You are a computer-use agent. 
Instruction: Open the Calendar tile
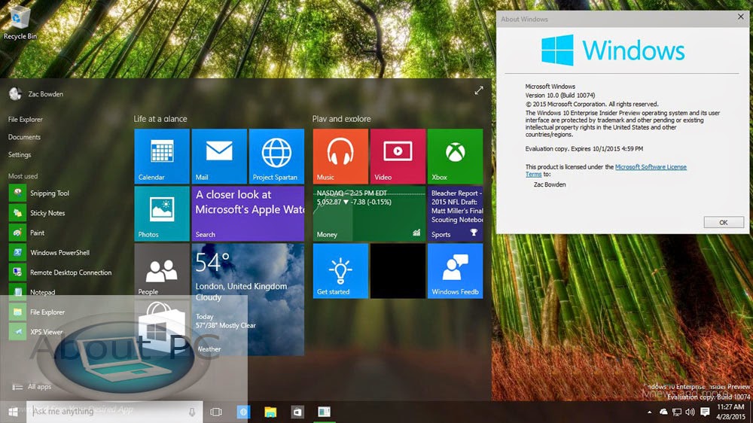162,156
